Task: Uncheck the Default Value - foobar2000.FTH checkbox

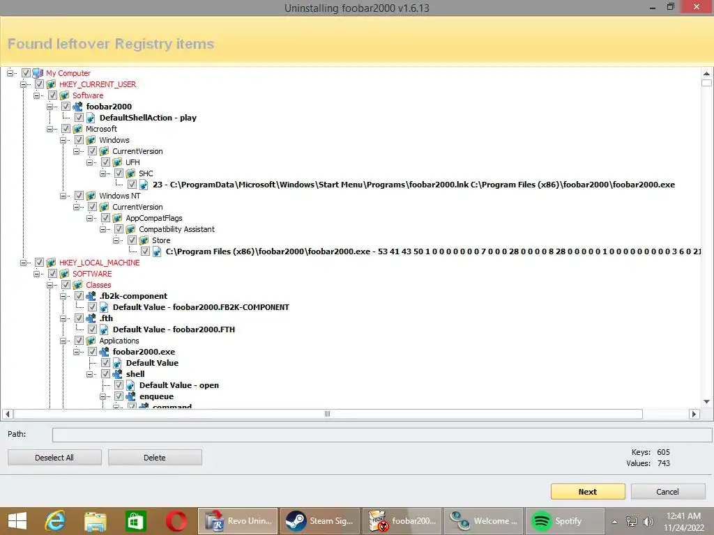Action: pos(92,329)
